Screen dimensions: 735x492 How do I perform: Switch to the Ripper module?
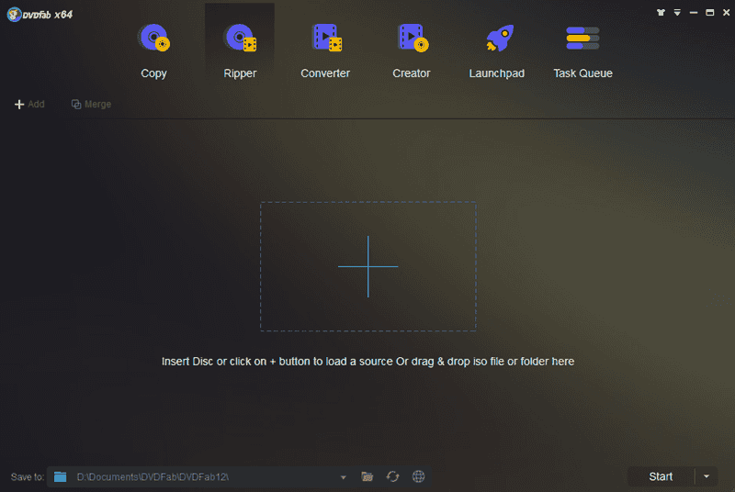(240, 51)
